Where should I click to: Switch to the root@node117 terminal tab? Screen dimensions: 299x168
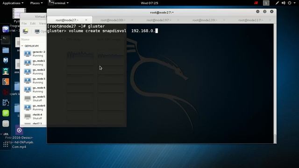[x=250, y=20]
